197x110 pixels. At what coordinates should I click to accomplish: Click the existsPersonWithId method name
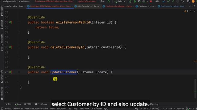point(73,22)
